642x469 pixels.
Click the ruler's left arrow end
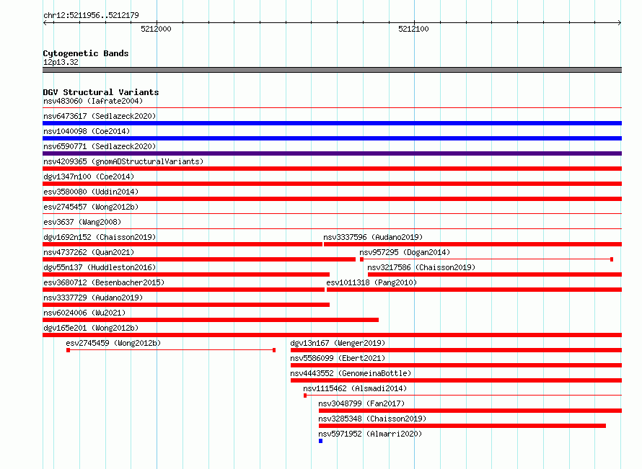click(45, 22)
